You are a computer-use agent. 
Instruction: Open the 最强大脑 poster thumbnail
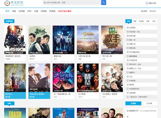(x=63, y=40)
